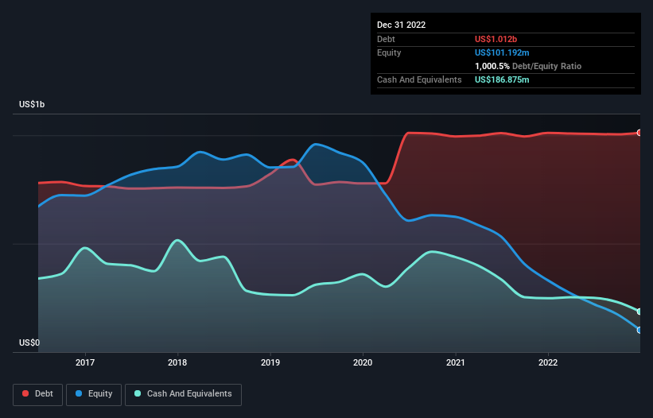Click the 2021 axis label
This screenshot has height=418, width=653.
click(456, 362)
